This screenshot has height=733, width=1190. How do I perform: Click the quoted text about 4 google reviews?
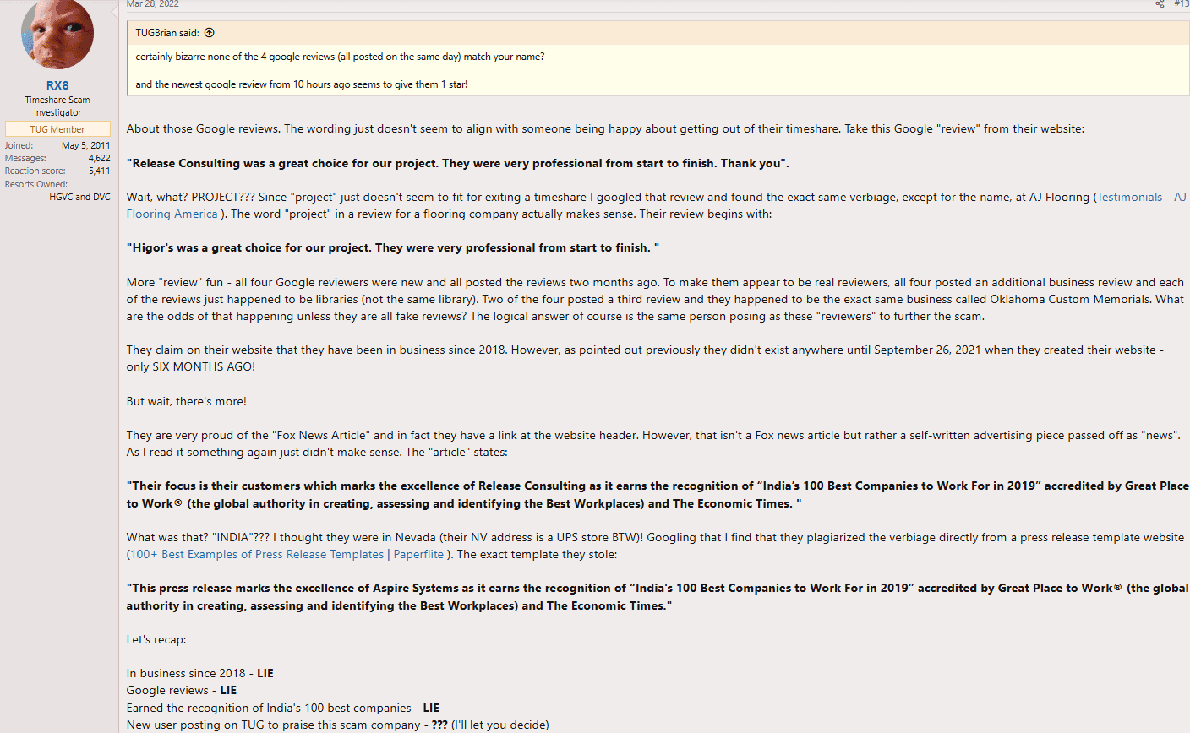click(340, 57)
